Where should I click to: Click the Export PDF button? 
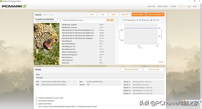tap(125, 14)
